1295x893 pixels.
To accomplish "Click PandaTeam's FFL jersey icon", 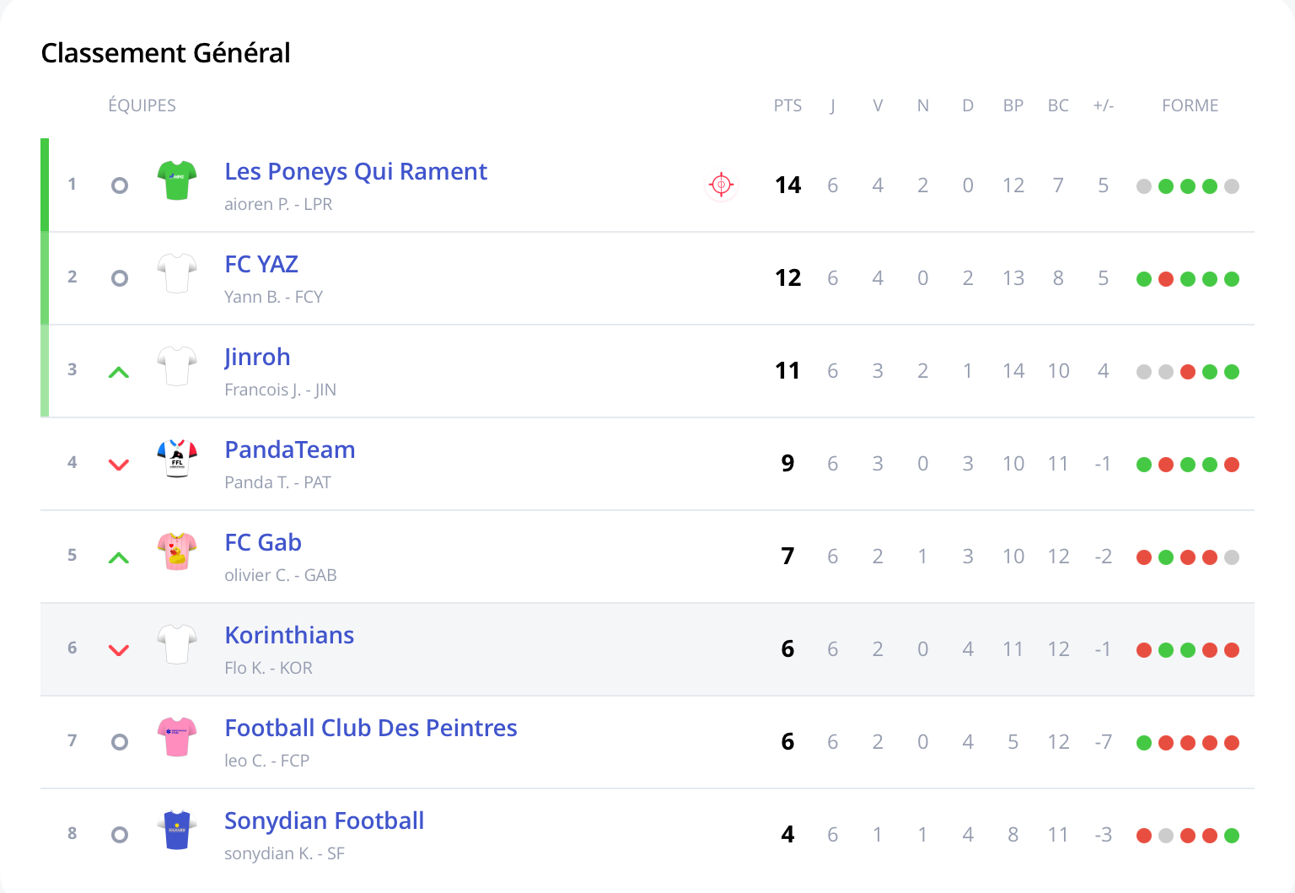I will click(177, 458).
